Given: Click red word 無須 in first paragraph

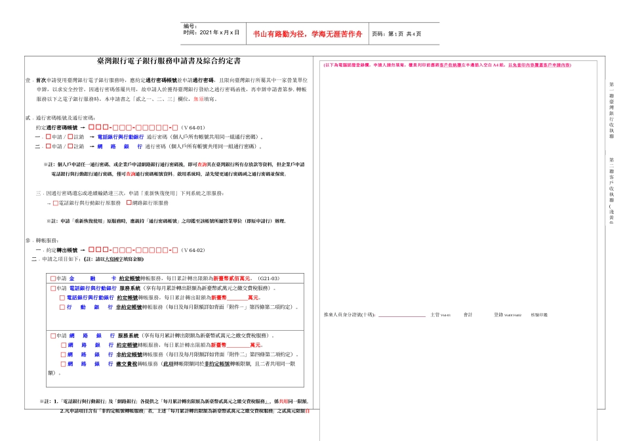Looking at the screenshot, I should coord(198,99).
